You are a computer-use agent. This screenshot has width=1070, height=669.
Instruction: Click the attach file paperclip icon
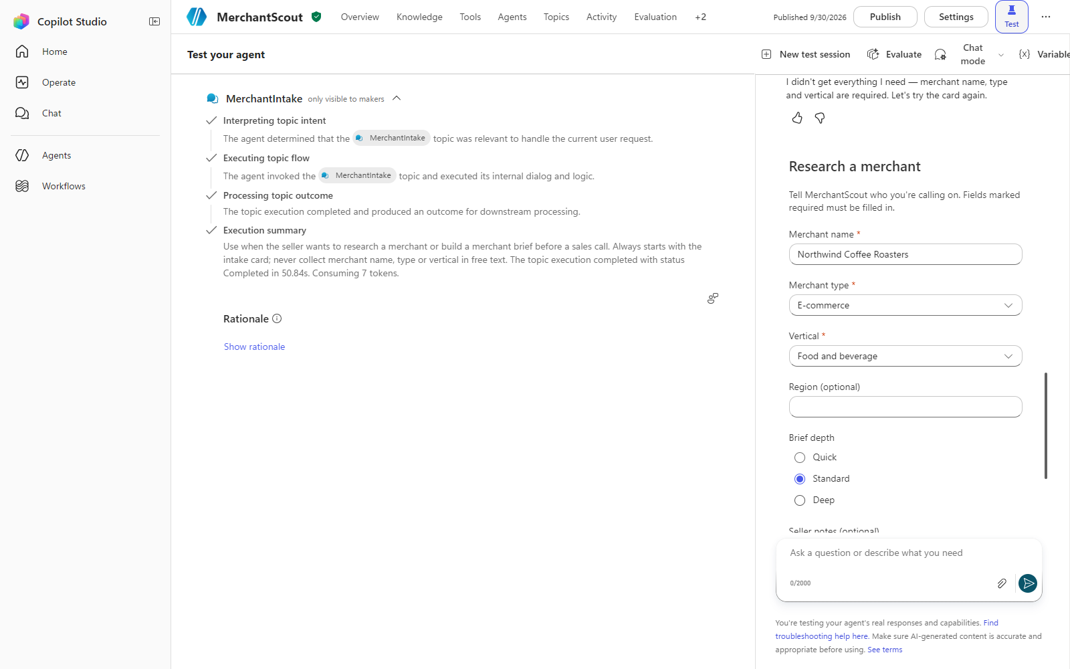click(1002, 583)
